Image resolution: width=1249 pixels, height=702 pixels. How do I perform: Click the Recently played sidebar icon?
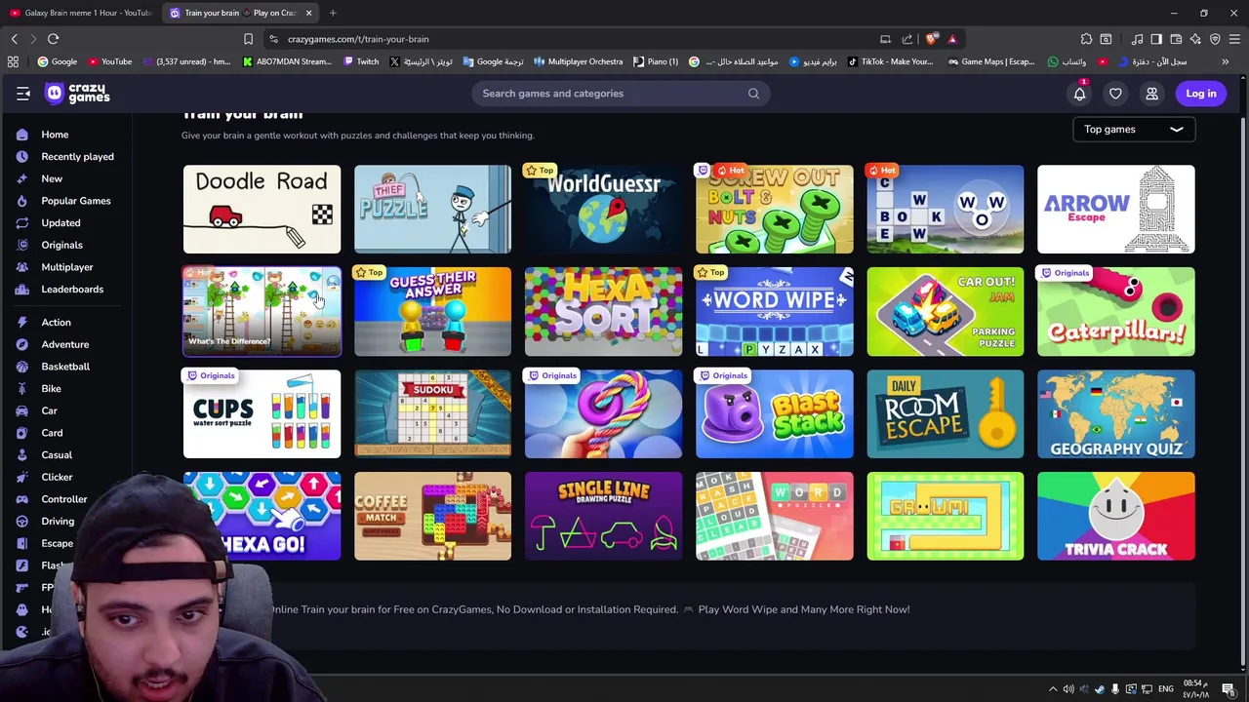pyautogui.click(x=21, y=157)
